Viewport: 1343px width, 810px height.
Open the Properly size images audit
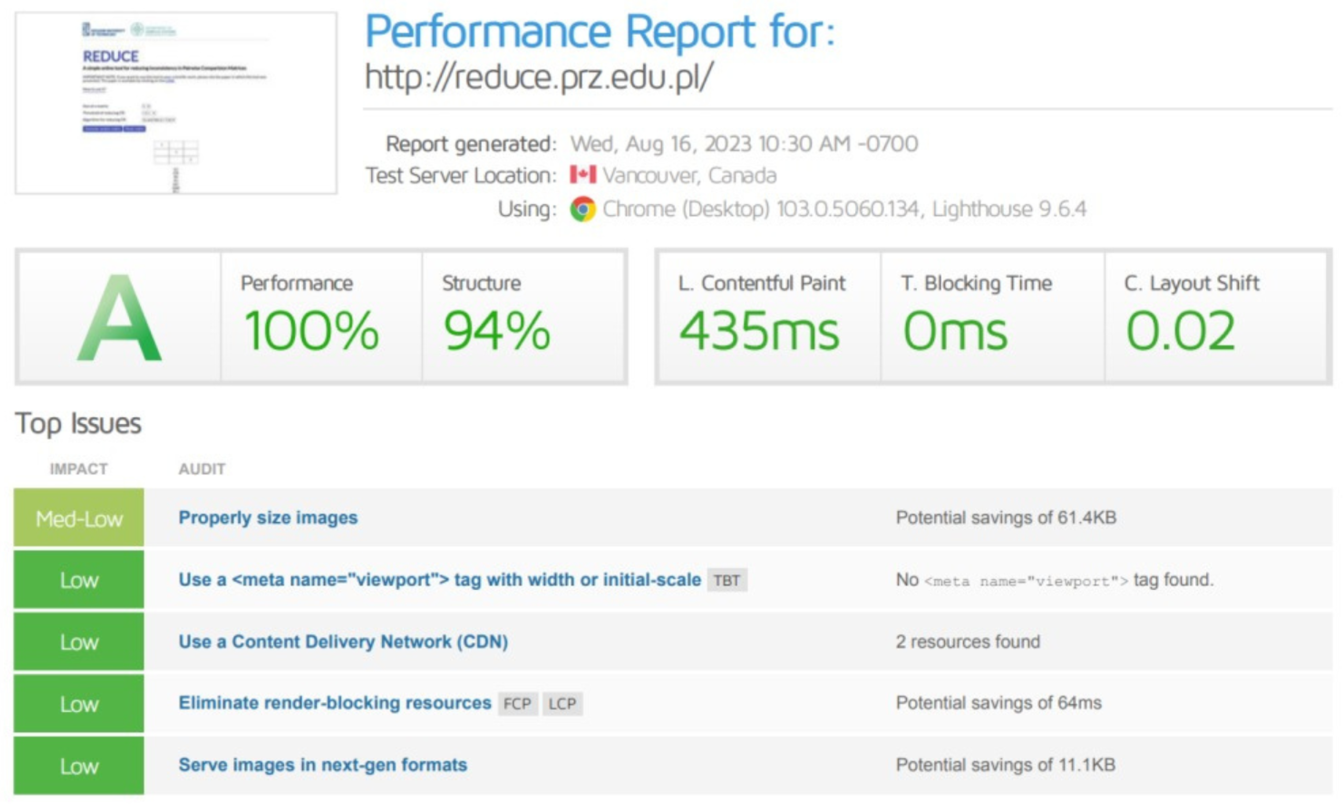[267, 517]
